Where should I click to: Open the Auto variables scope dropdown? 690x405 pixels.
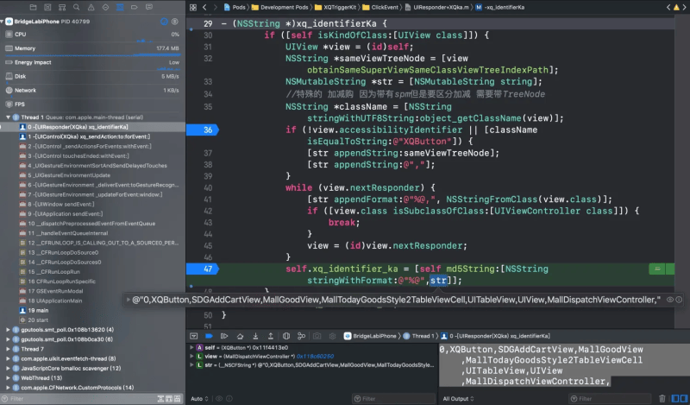[199, 399]
